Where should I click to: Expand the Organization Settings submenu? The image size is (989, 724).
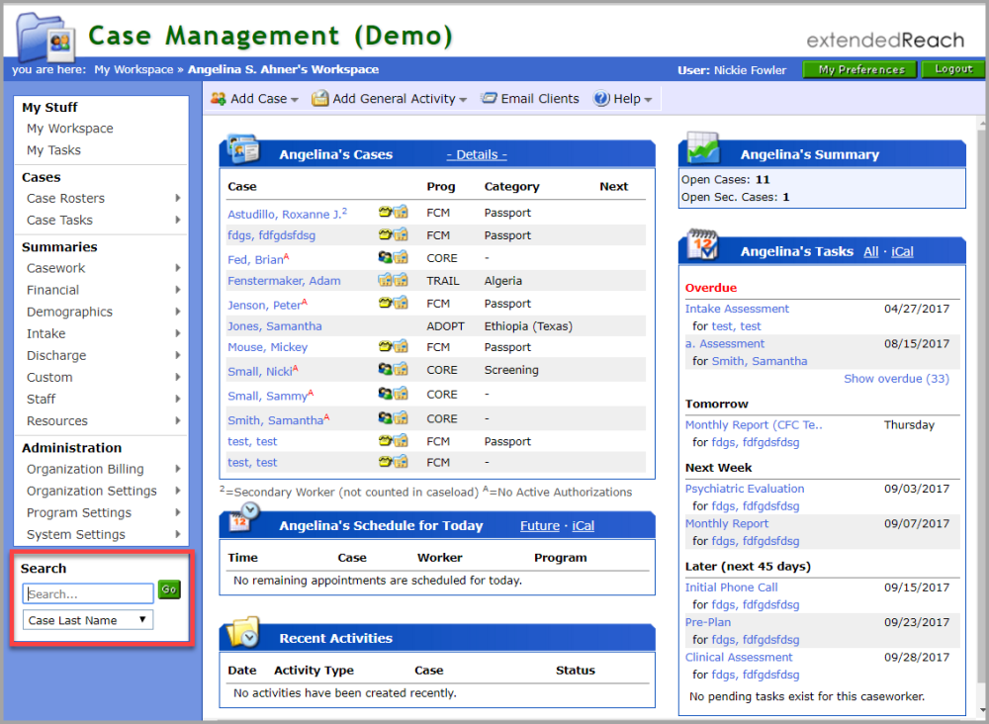pos(178,491)
